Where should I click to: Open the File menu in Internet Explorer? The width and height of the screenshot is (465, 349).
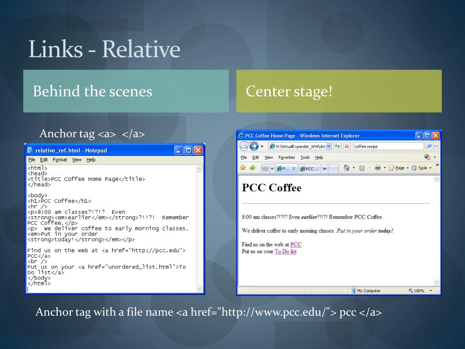244,158
